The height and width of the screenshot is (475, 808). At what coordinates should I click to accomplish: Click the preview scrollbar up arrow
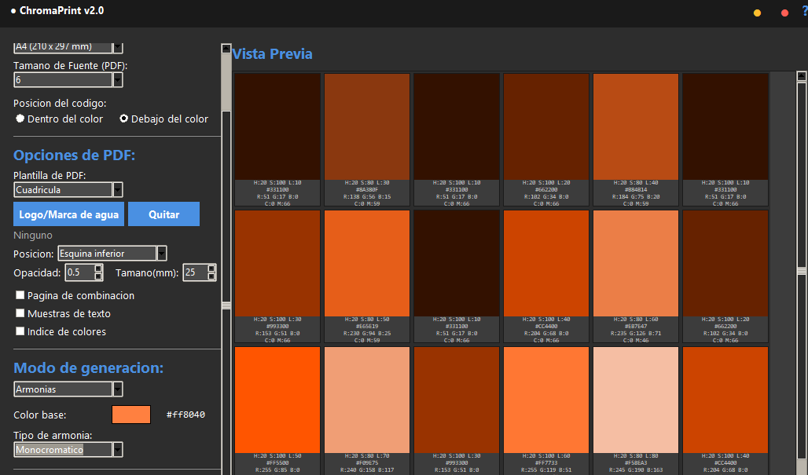[x=801, y=76]
